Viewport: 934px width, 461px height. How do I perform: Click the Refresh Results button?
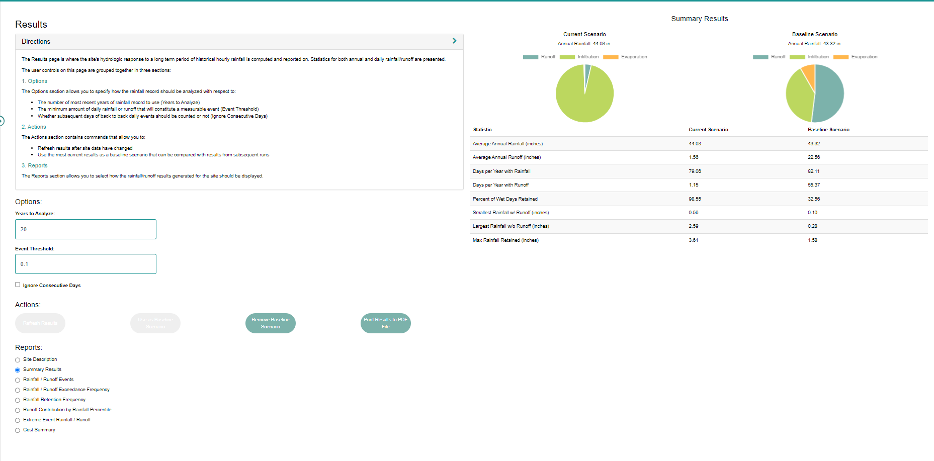[40, 323]
